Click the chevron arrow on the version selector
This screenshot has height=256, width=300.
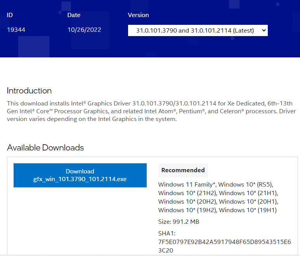point(264,30)
